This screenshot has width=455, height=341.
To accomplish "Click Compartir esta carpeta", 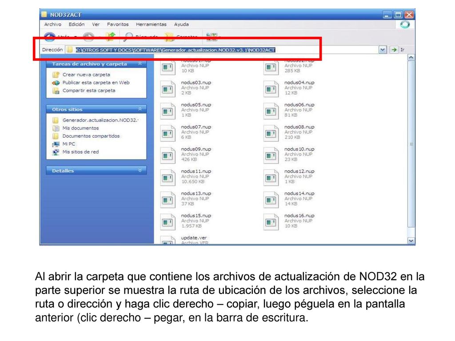I will point(89,91).
